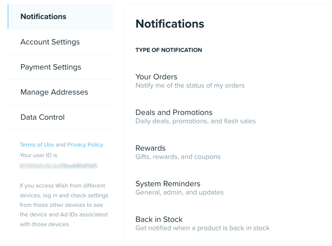Image resolution: width=332 pixels, height=246 pixels.
Task: Go to Account Settings
Action: click(x=61, y=42)
